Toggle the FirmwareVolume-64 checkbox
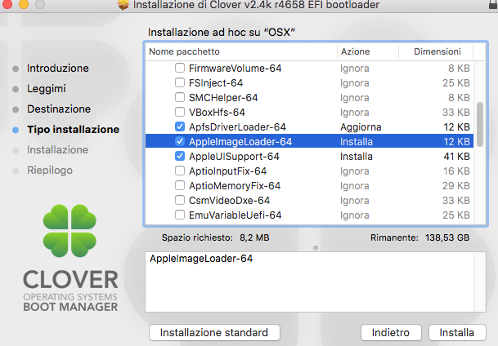 180,68
